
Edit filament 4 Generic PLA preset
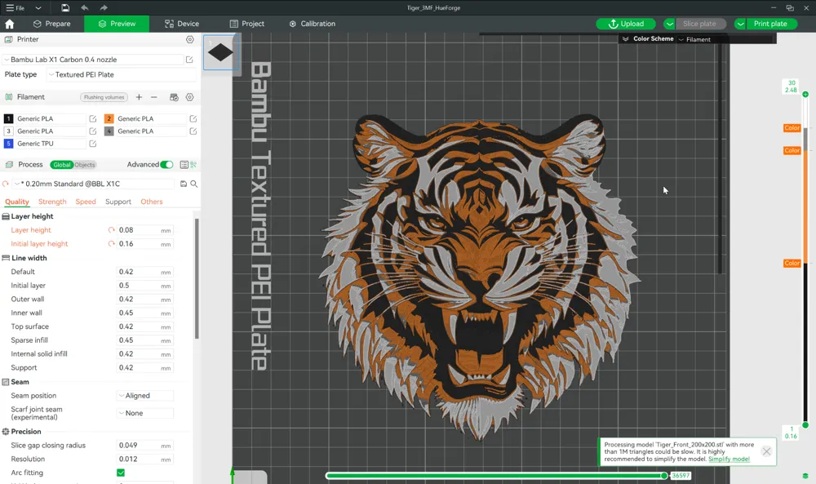(x=193, y=131)
